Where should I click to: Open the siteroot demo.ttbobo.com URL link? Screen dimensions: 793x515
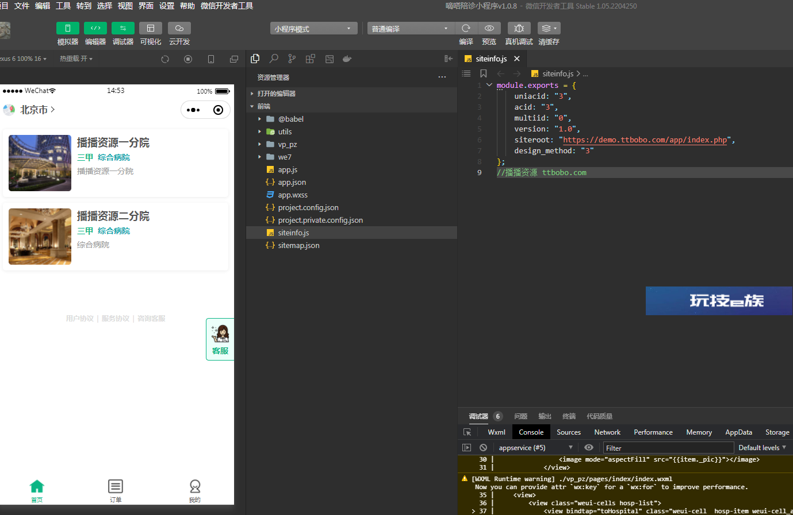pyautogui.click(x=645, y=140)
